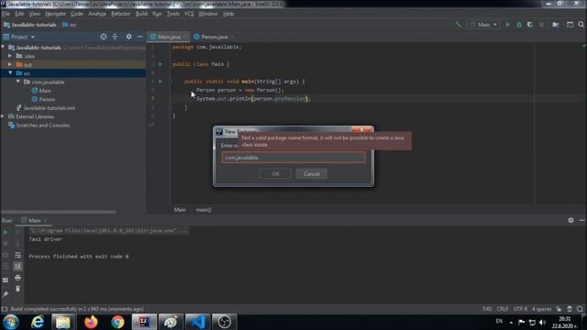Open IntelliJ IDEA from the Windows taskbar
587x330 pixels.
(x=144, y=322)
